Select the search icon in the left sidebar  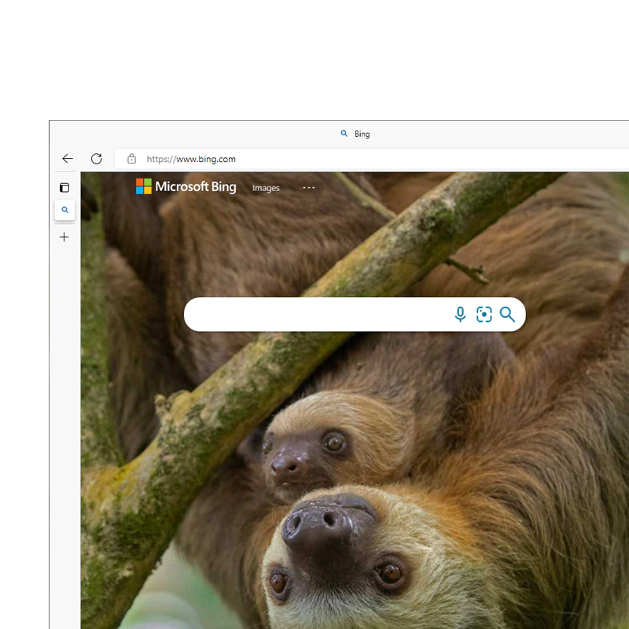tap(64, 210)
